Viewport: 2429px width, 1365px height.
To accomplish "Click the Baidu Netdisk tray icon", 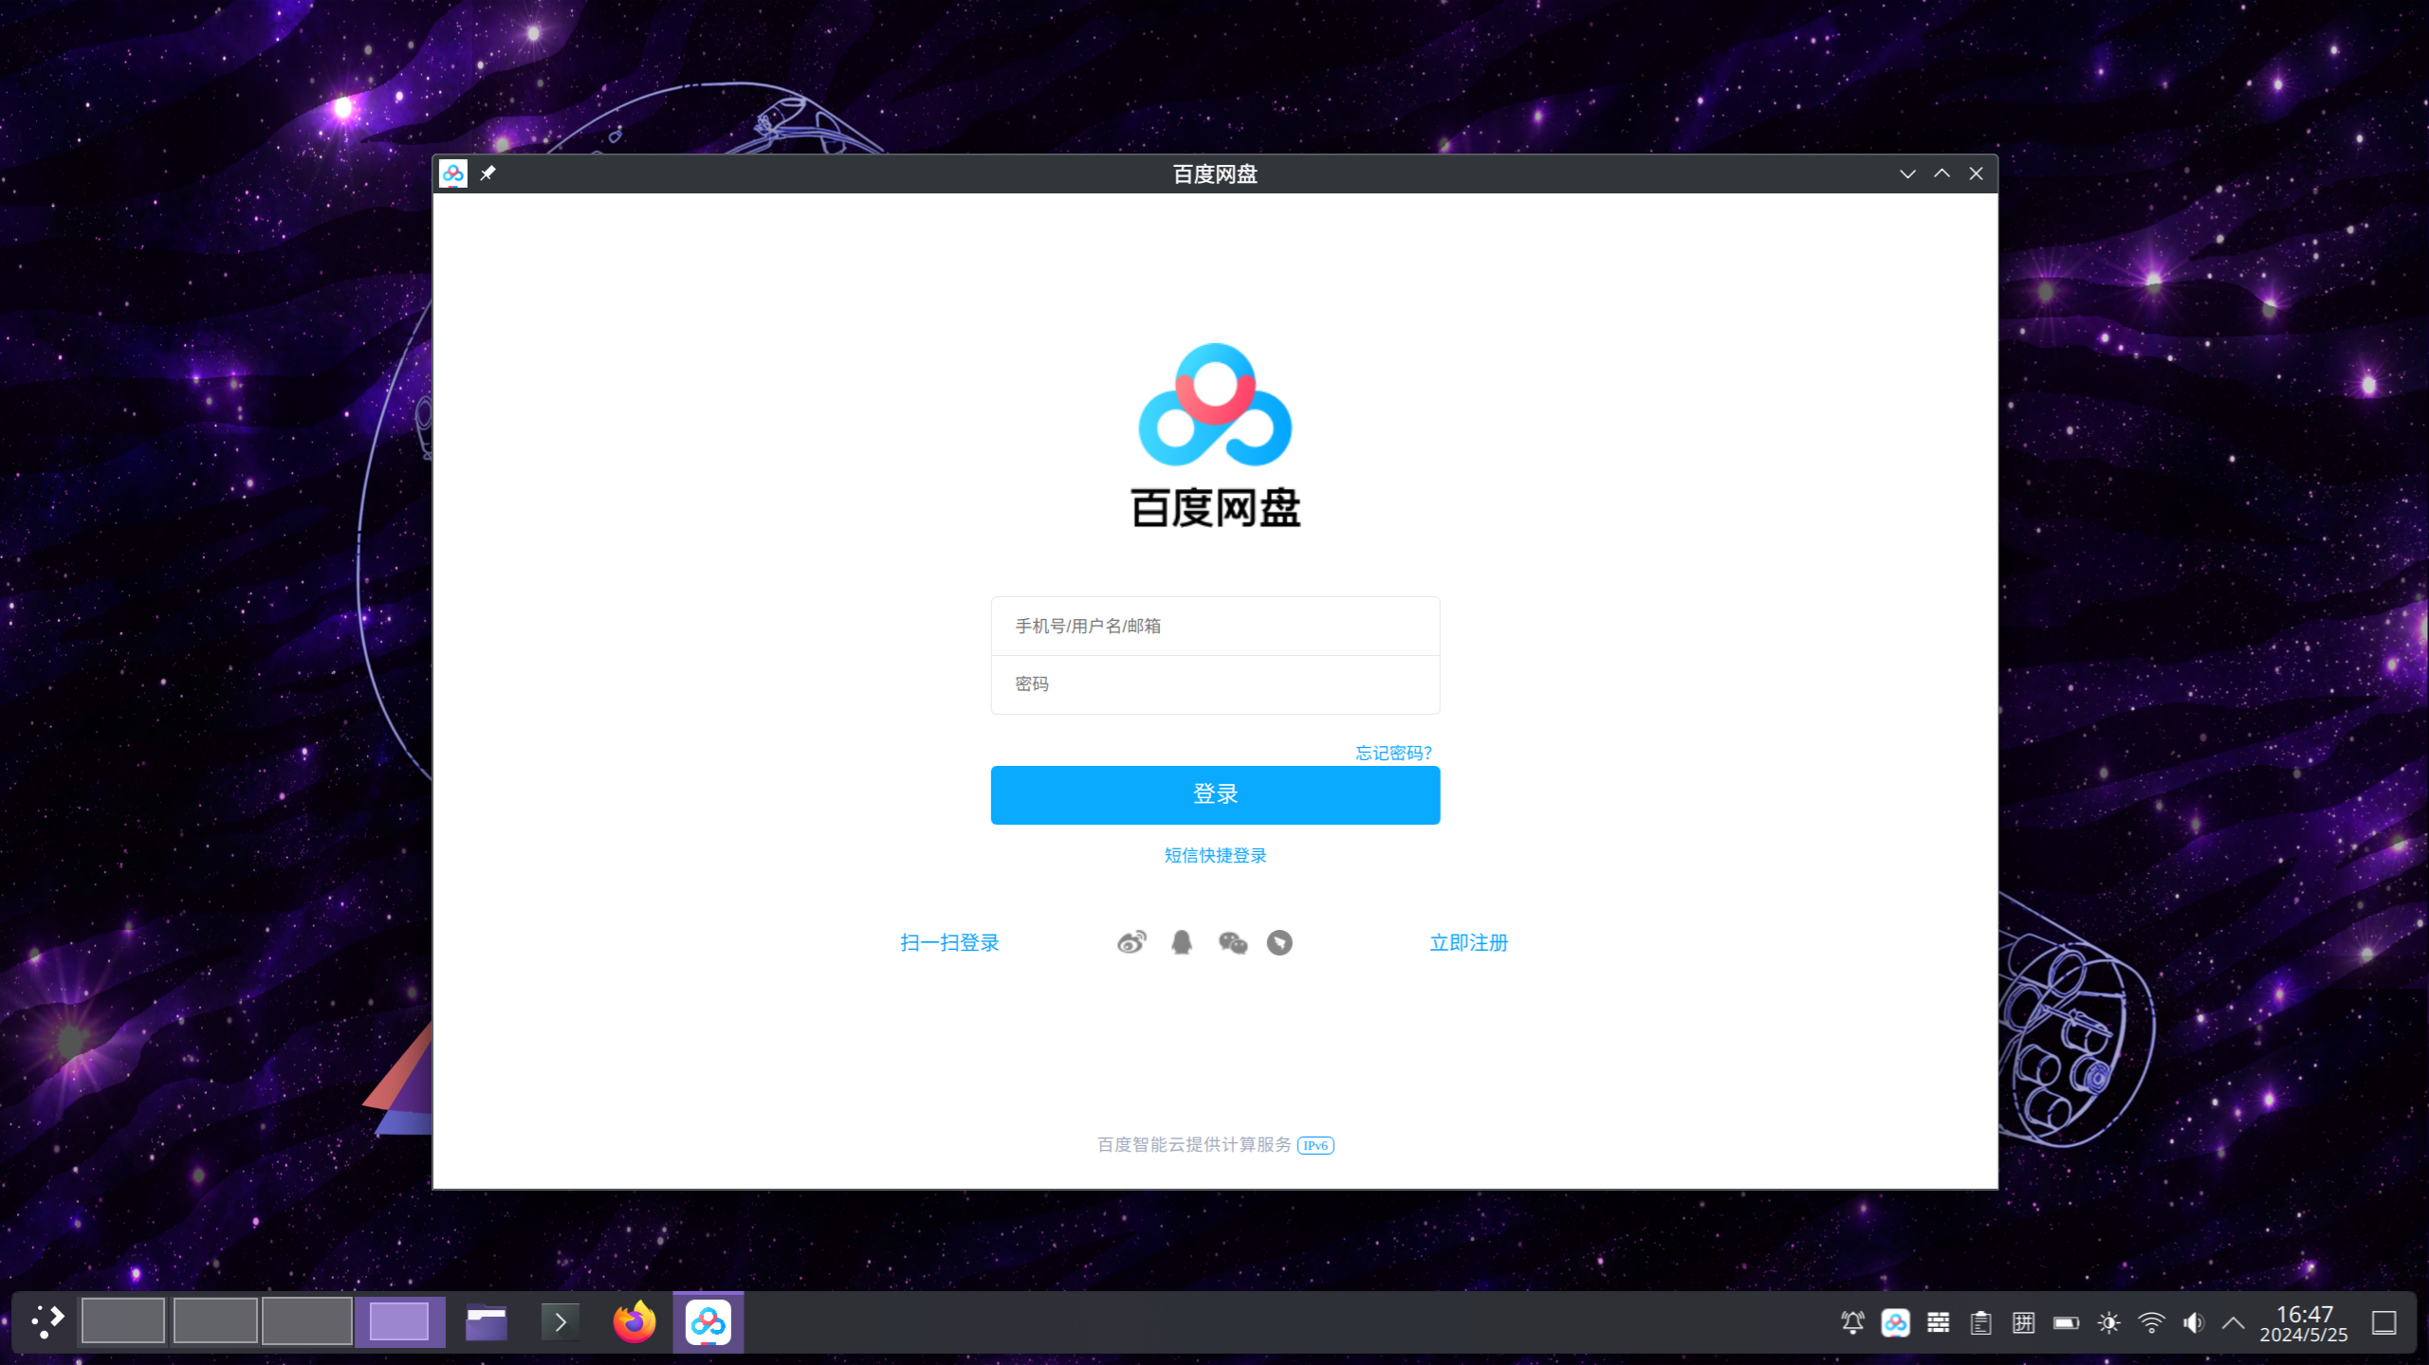I will 1895,1322.
